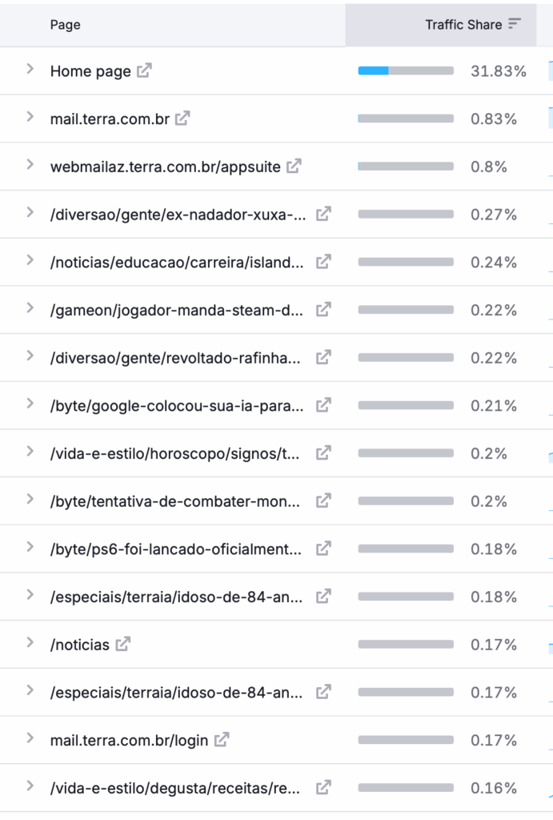This screenshot has width=553, height=820.
Task: Expand the /noticias row
Action: tap(30, 643)
